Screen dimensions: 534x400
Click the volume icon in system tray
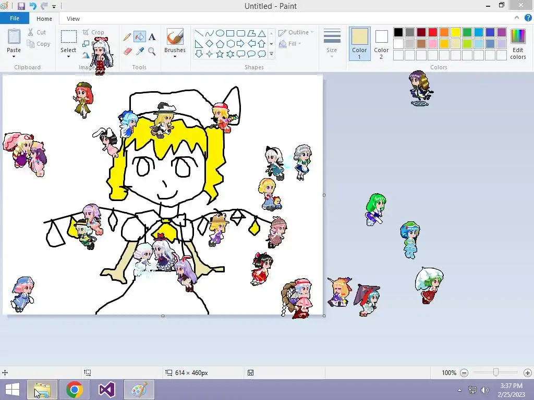484,390
